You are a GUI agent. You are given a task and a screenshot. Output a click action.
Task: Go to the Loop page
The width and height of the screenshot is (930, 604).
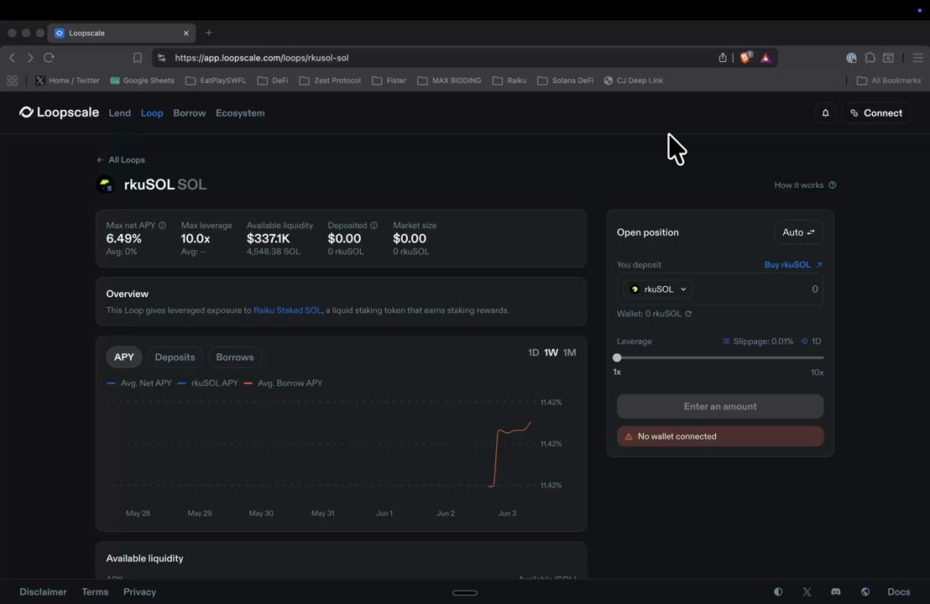pos(152,112)
